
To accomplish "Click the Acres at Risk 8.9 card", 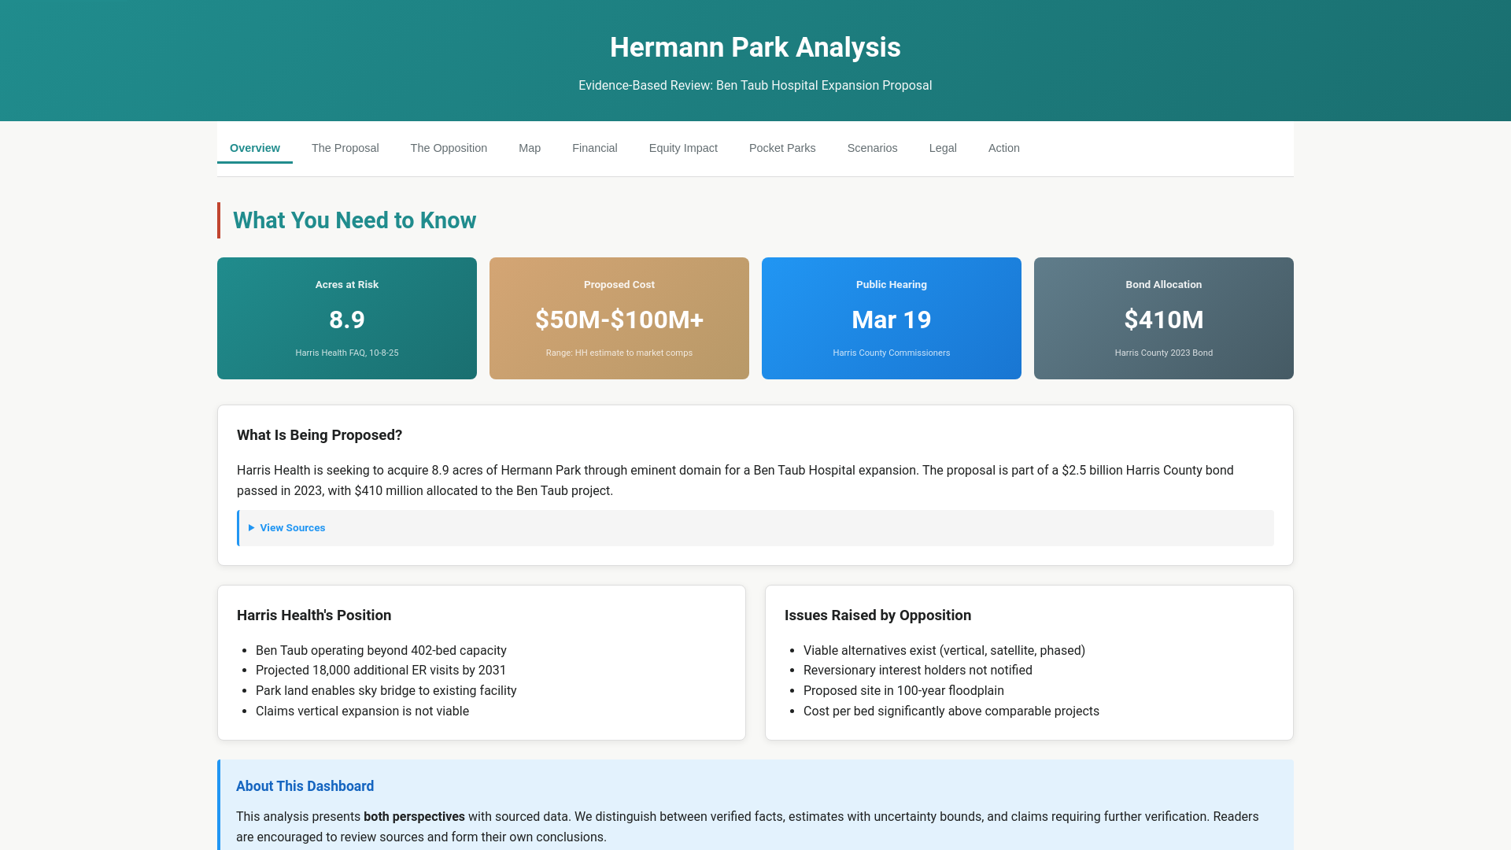I will coord(347,318).
